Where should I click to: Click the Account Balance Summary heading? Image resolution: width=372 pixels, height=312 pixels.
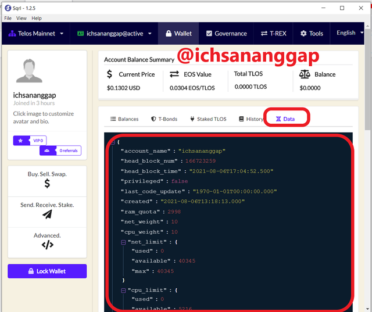click(x=139, y=59)
